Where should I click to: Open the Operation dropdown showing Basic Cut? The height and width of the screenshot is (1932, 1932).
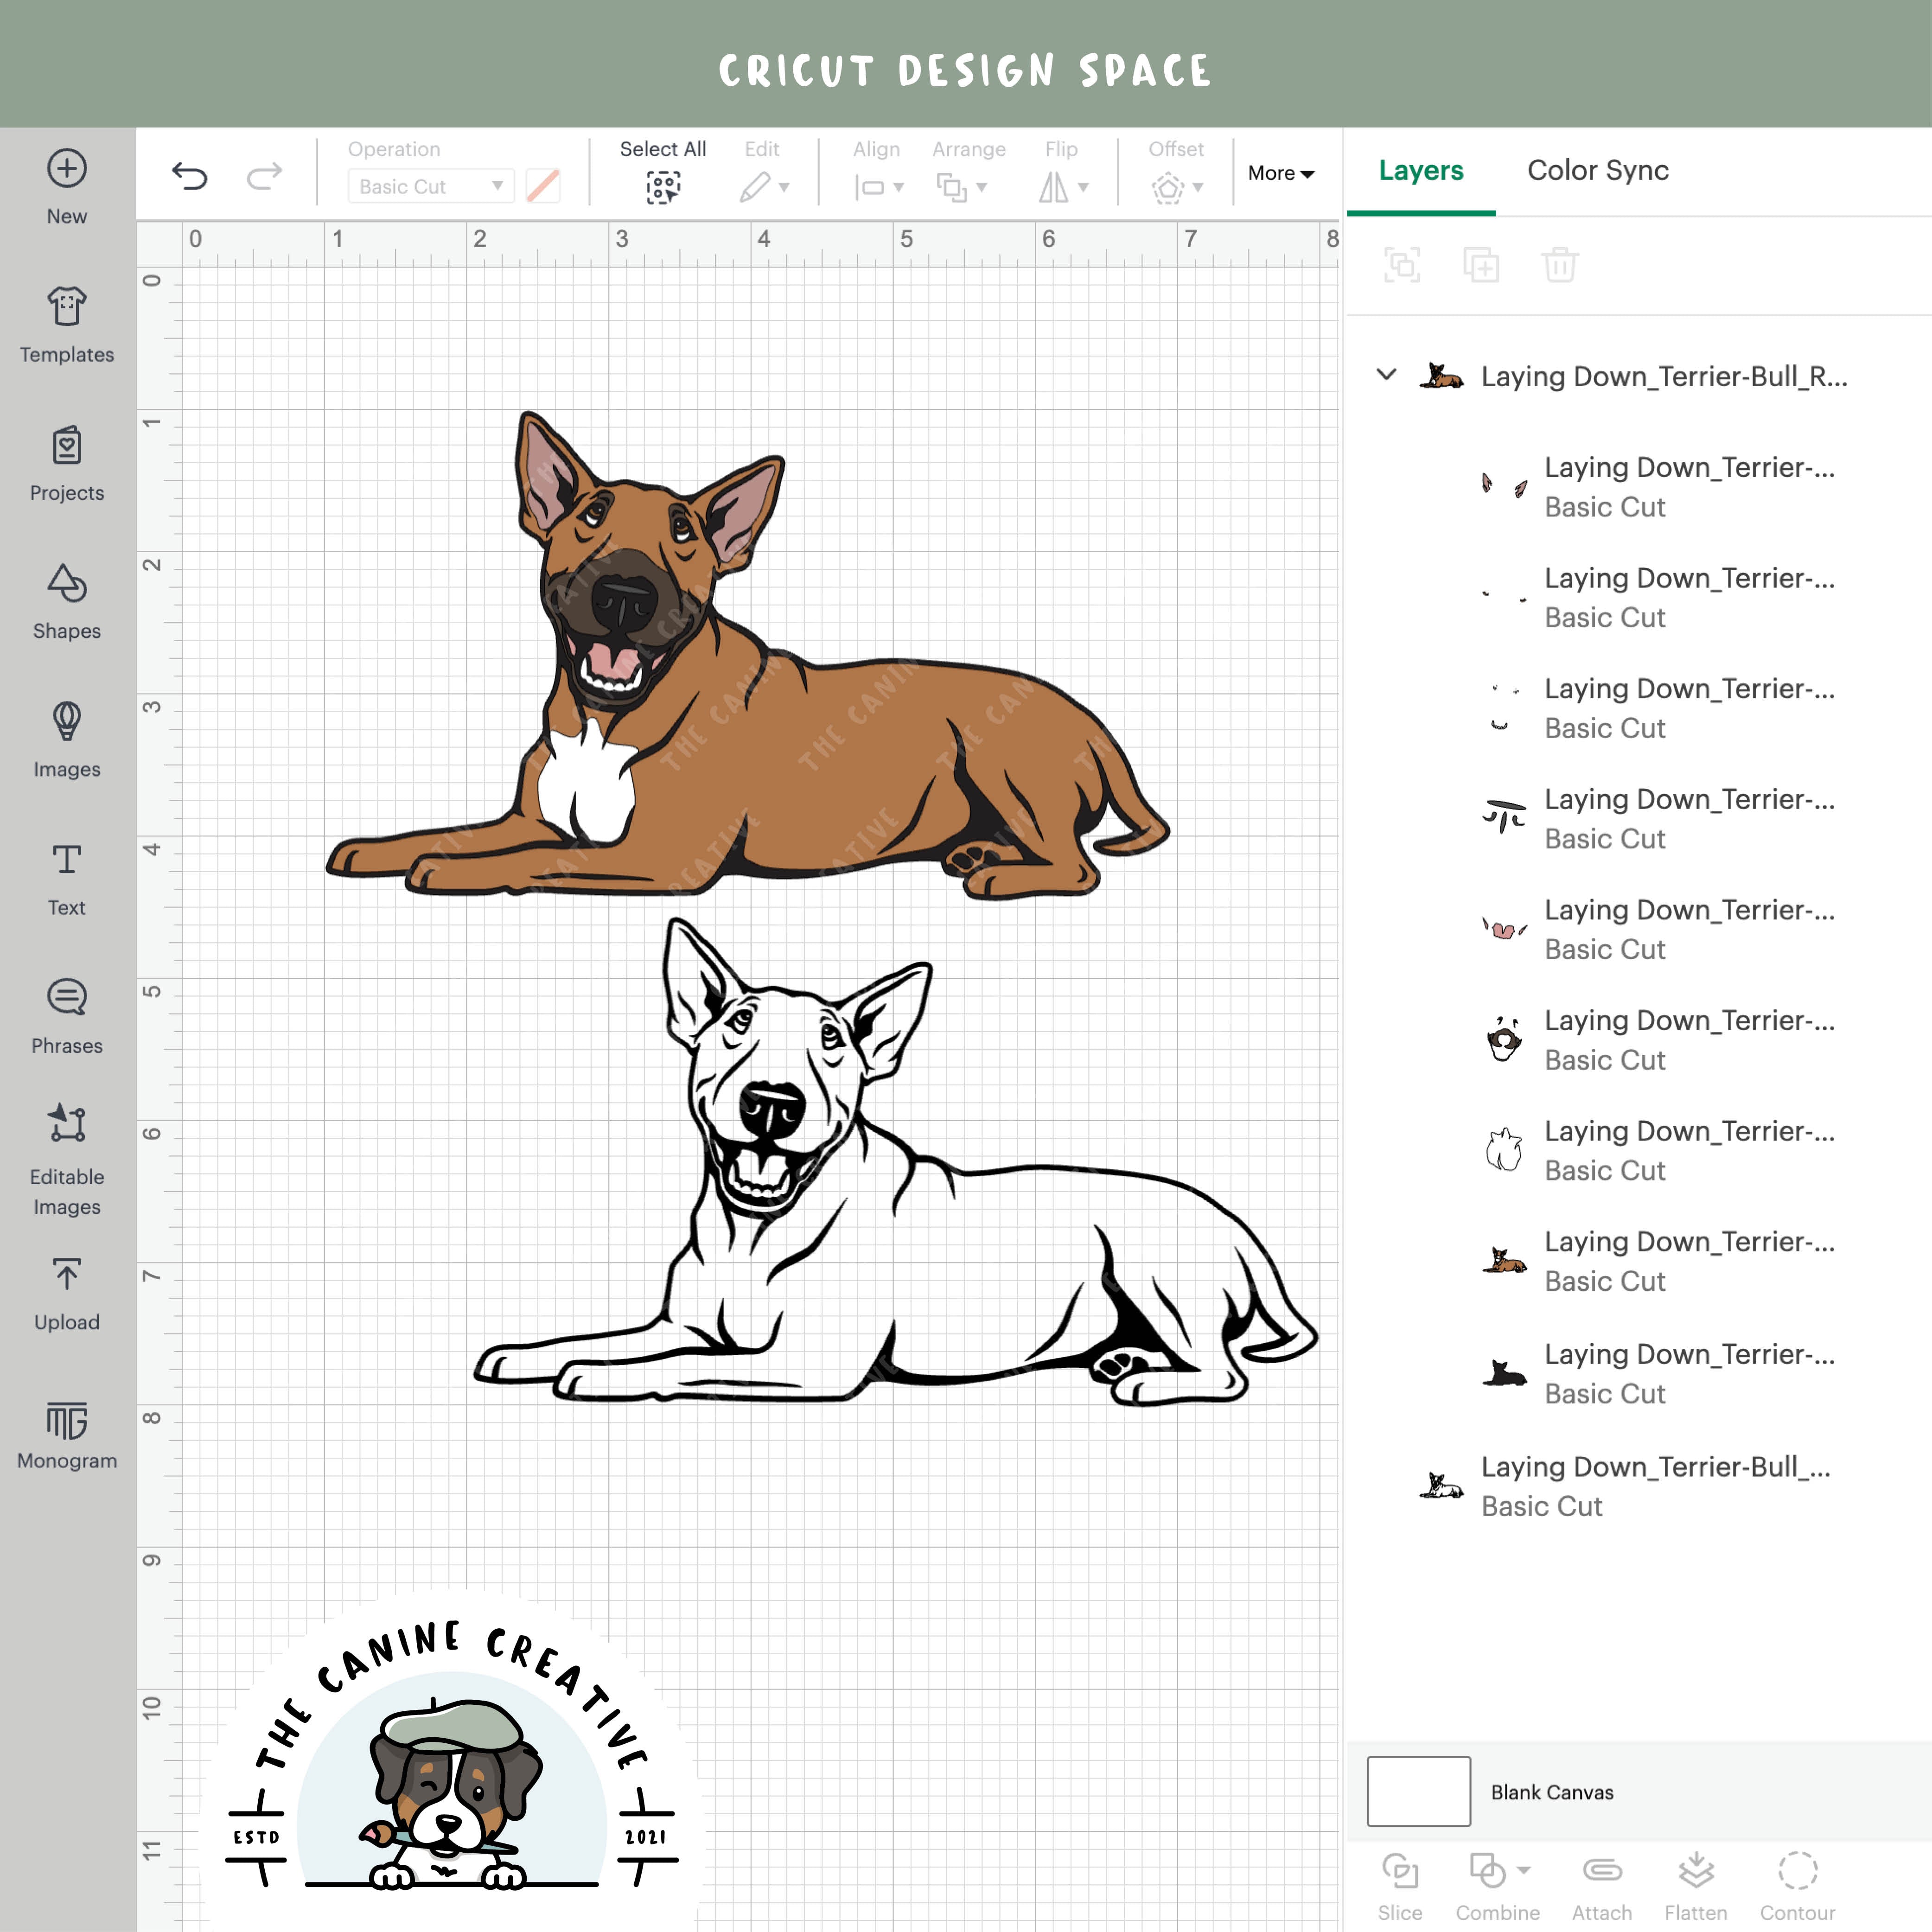[429, 186]
